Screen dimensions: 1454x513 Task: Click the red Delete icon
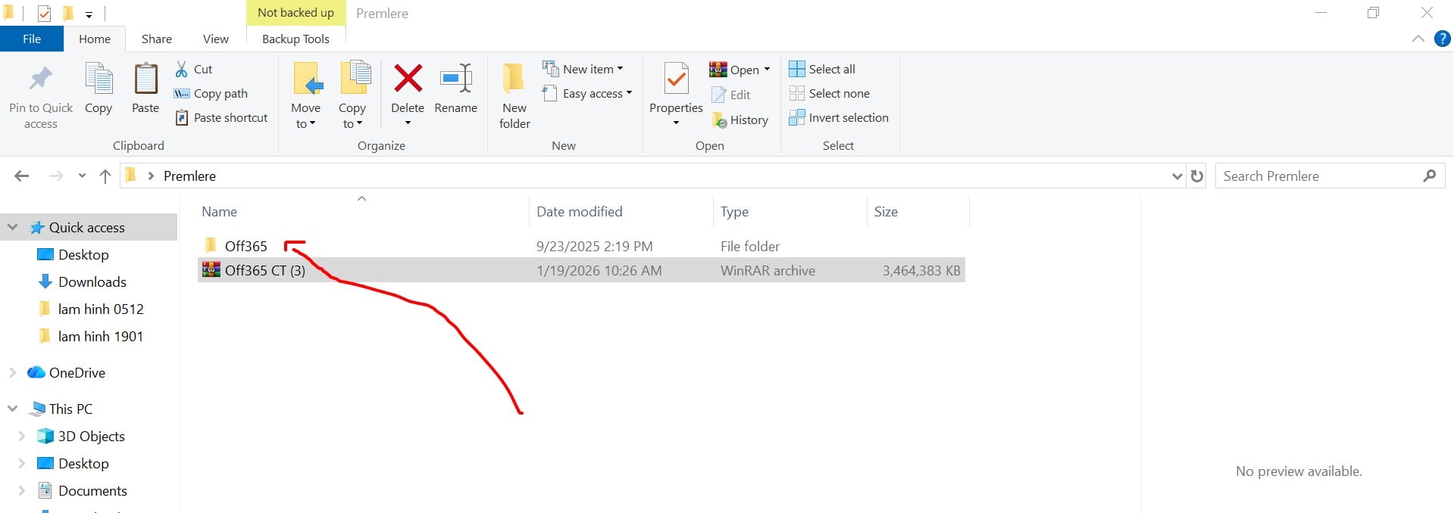[408, 79]
